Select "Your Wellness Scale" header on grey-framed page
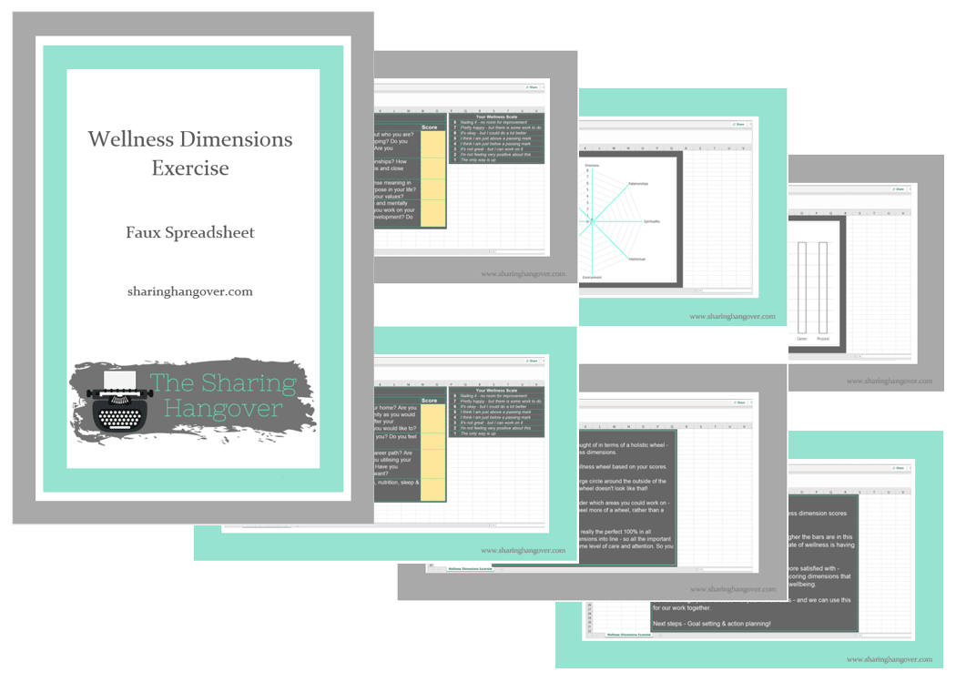The height and width of the screenshot is (682, 956). point(496,117)
